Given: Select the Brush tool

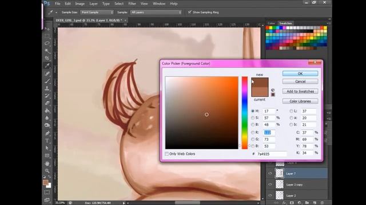Looking at the screenshot, I should coord(47,81).
